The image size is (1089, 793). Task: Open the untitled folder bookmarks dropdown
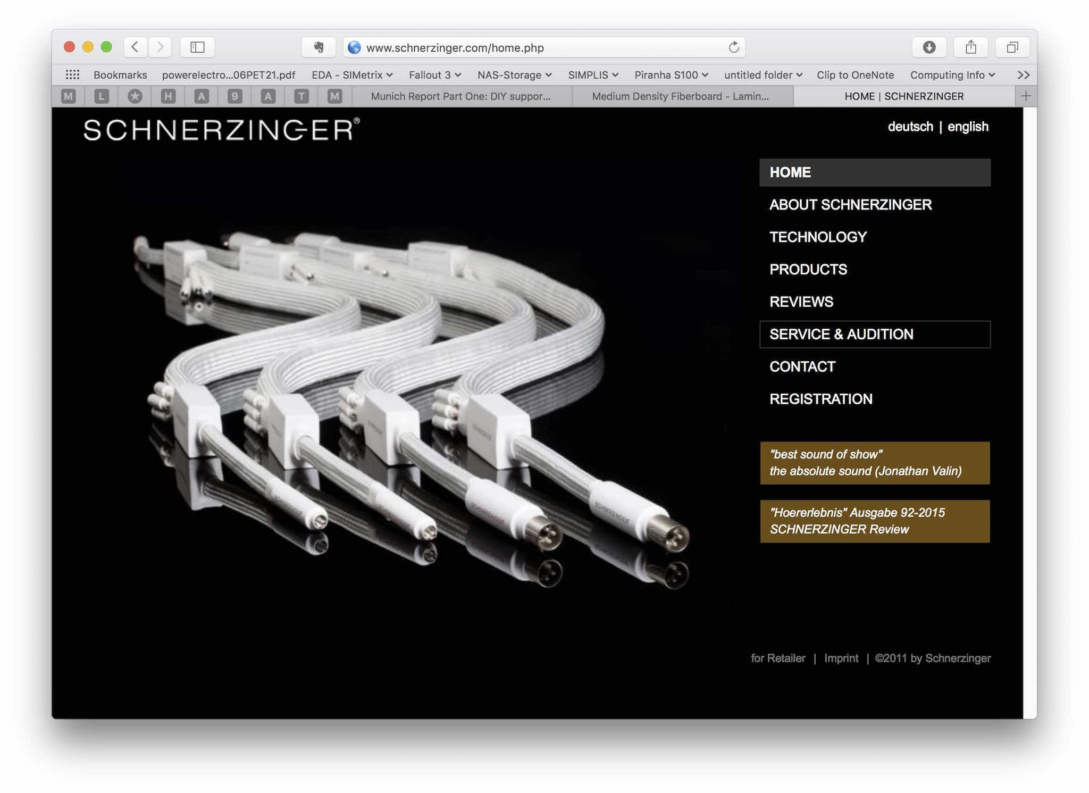point(763,75)
